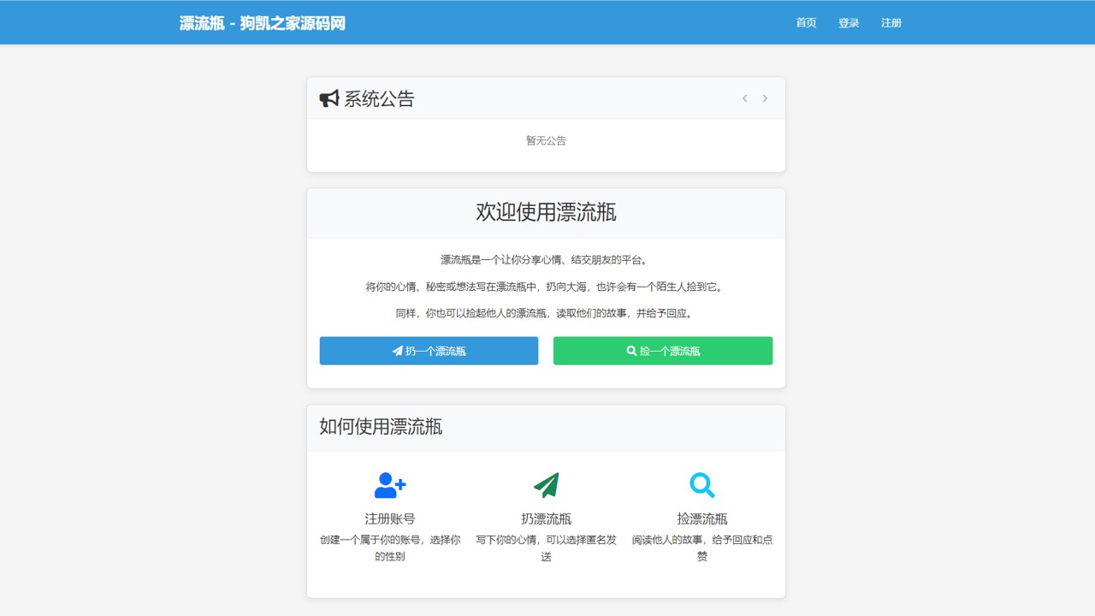Click the line starting 将你的心情、秘密或想法

tap(546, 287)
